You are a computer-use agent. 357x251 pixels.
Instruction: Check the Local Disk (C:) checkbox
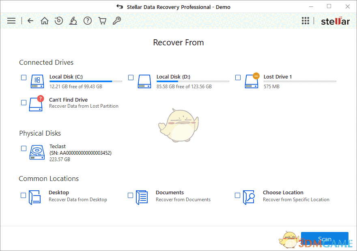tap(24, 77)
